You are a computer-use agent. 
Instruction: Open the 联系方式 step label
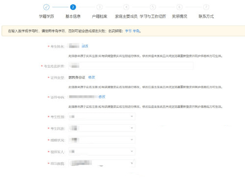[x=206, y=16]
